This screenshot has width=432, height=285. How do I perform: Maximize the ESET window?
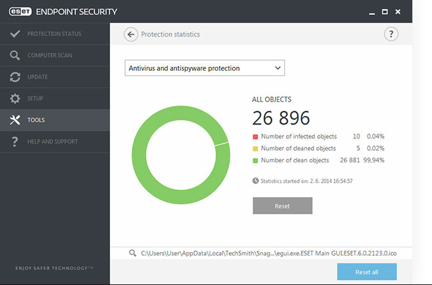385,12
